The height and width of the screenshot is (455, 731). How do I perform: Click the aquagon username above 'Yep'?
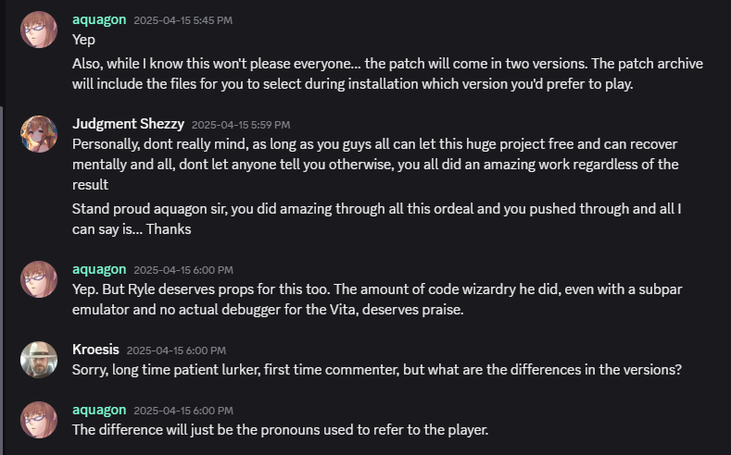pos(99,19)
